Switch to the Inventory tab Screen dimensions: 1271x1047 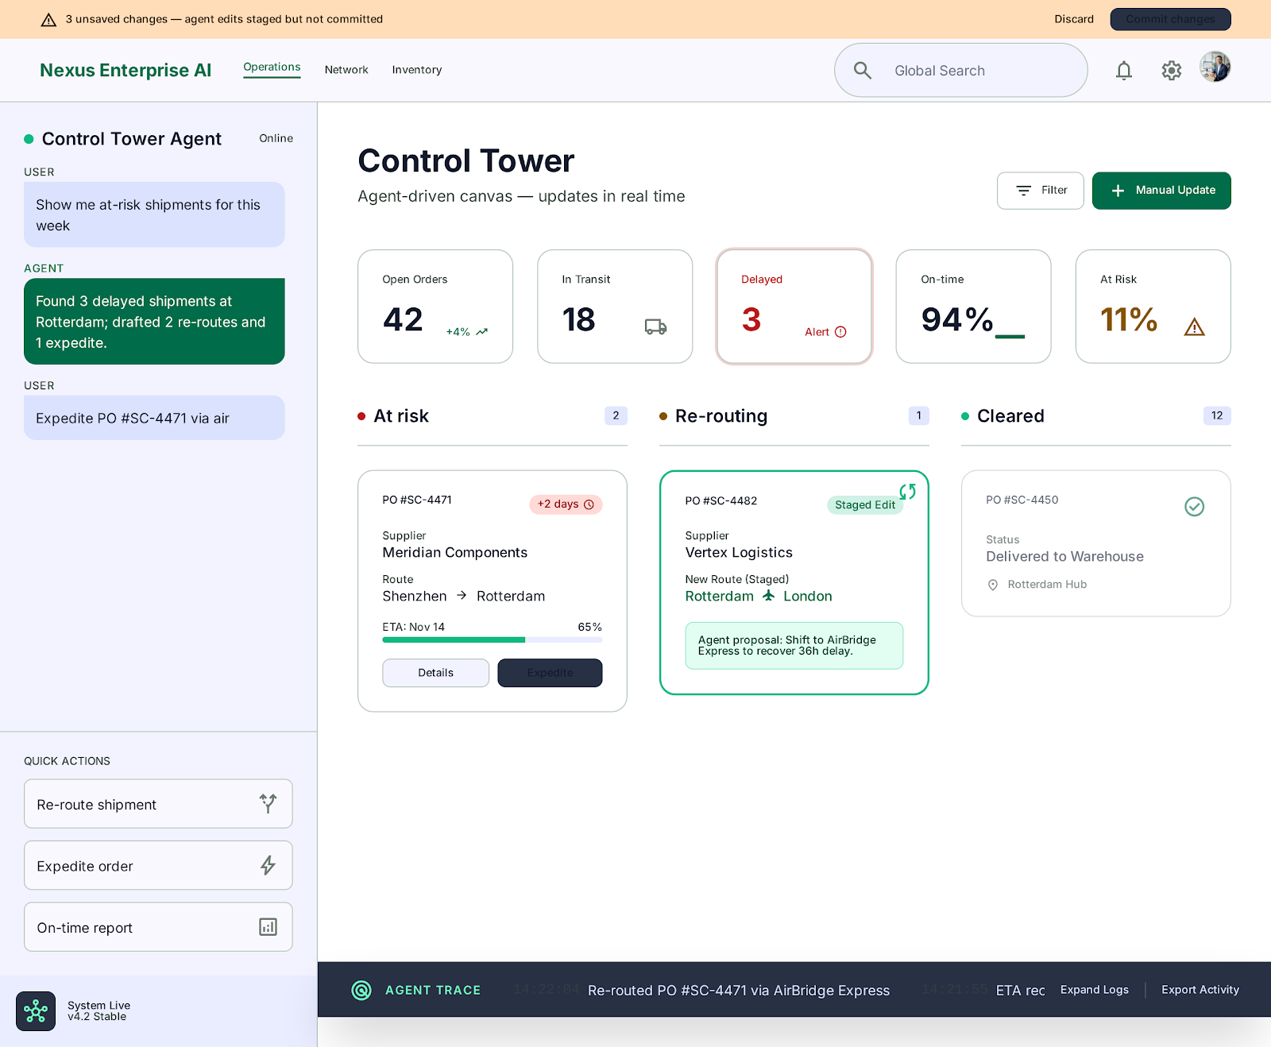pos(416,70)
